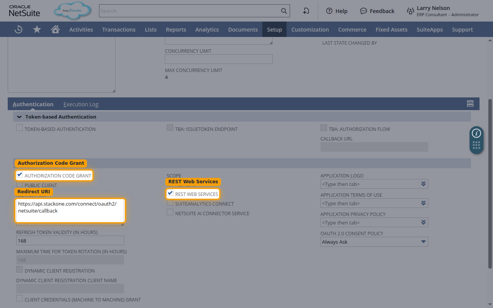Open the Transactions menu
The width and height of the screenshot is (493, 308).
coord(119,29)
